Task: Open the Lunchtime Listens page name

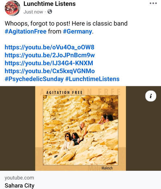Action: coord(49,4)
